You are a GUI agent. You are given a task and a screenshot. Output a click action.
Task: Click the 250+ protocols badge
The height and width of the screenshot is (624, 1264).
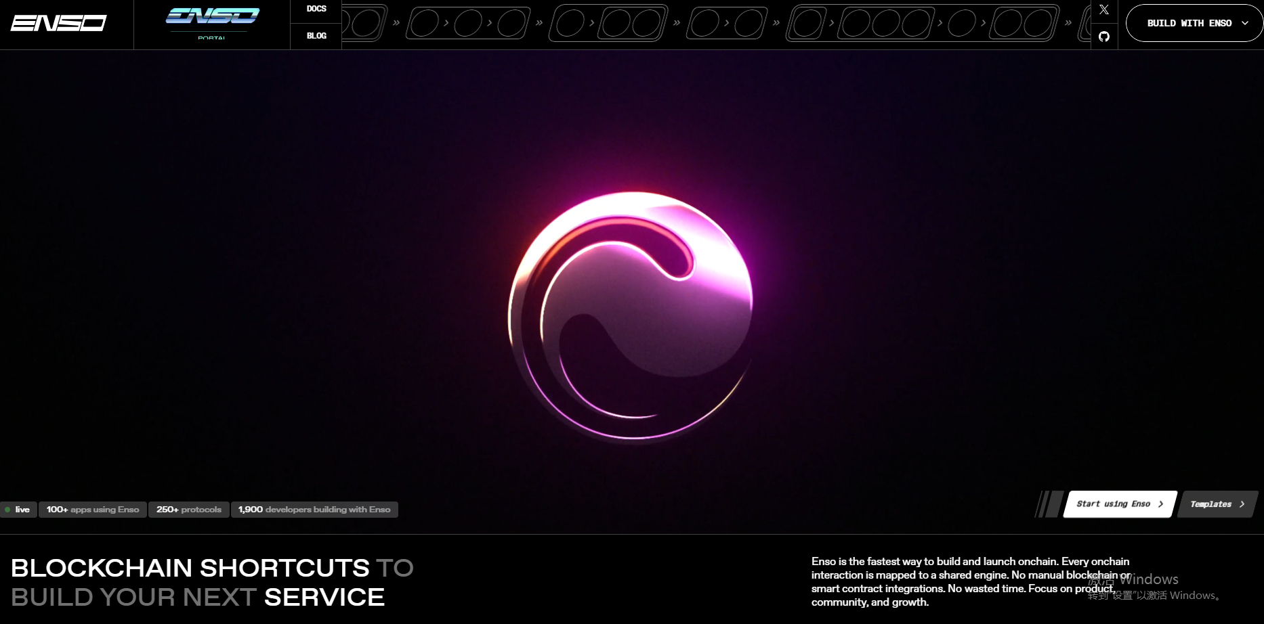[189, 510]
